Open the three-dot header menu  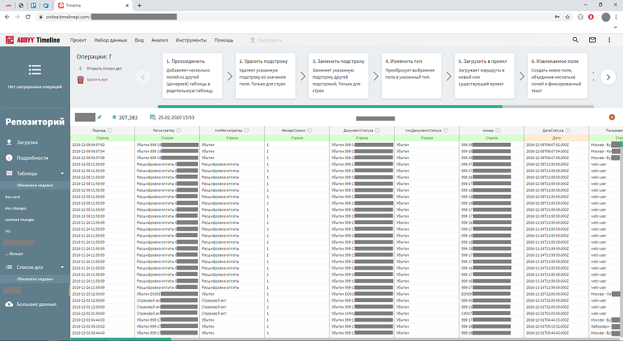(x=609, y=40)
